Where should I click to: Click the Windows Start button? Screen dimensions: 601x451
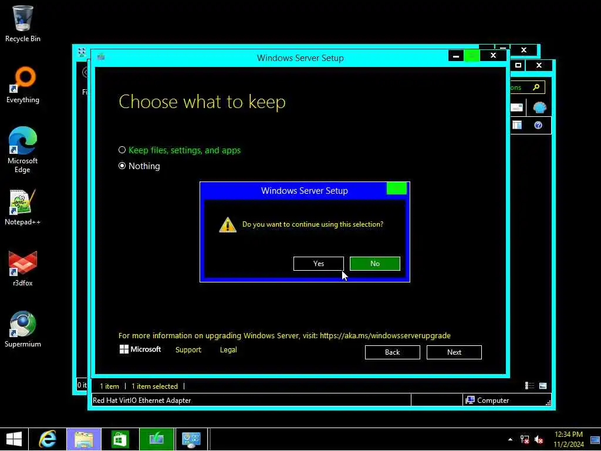[x=14, y=439]
